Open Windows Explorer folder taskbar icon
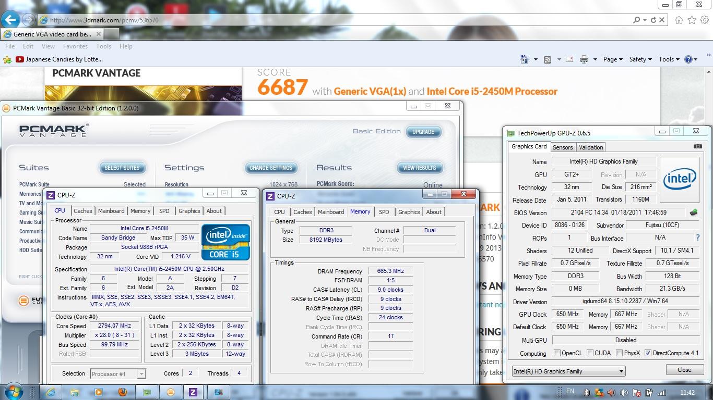The image size is (713, 400). coord(74,392)
